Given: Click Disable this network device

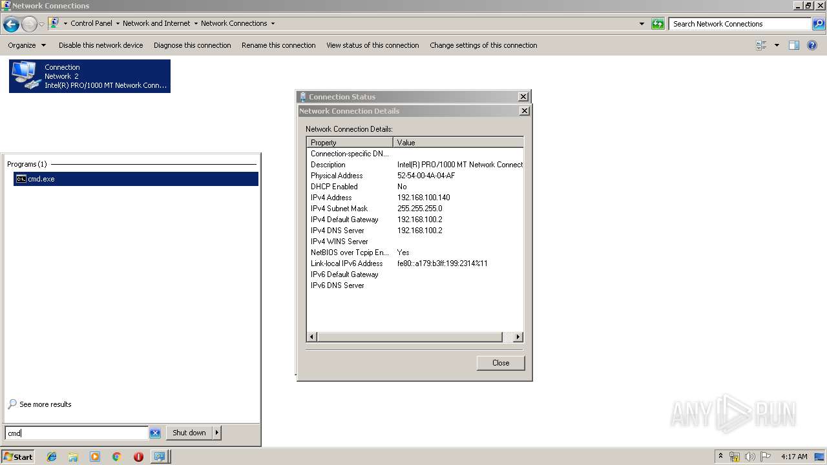Looking at the screenshot, I should pyautogui.click(x=101, y=45).
